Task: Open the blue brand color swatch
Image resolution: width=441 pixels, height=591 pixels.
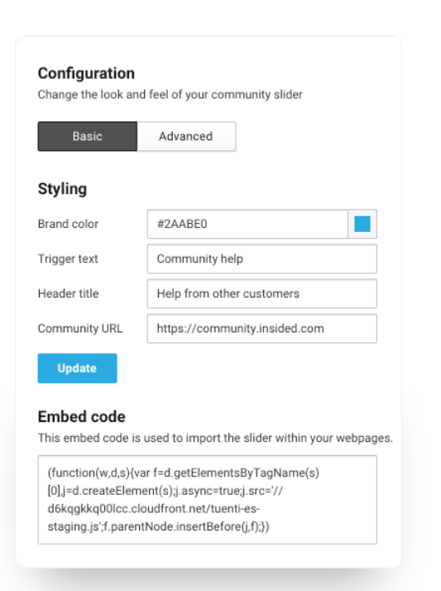Action: pos(362,224)
